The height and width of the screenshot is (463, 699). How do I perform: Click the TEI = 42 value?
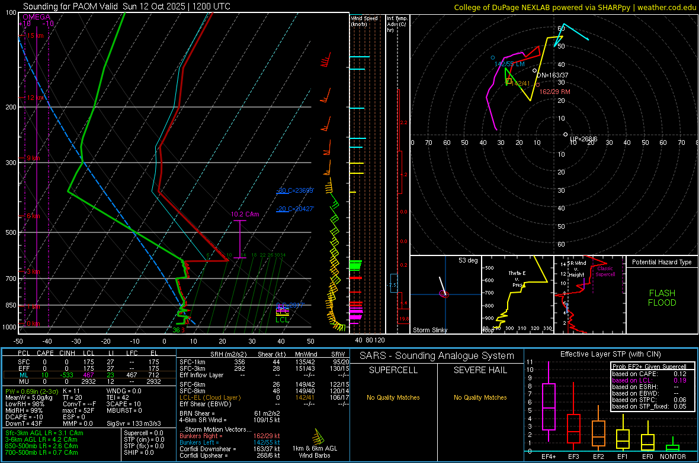click(x=118, y=397)
